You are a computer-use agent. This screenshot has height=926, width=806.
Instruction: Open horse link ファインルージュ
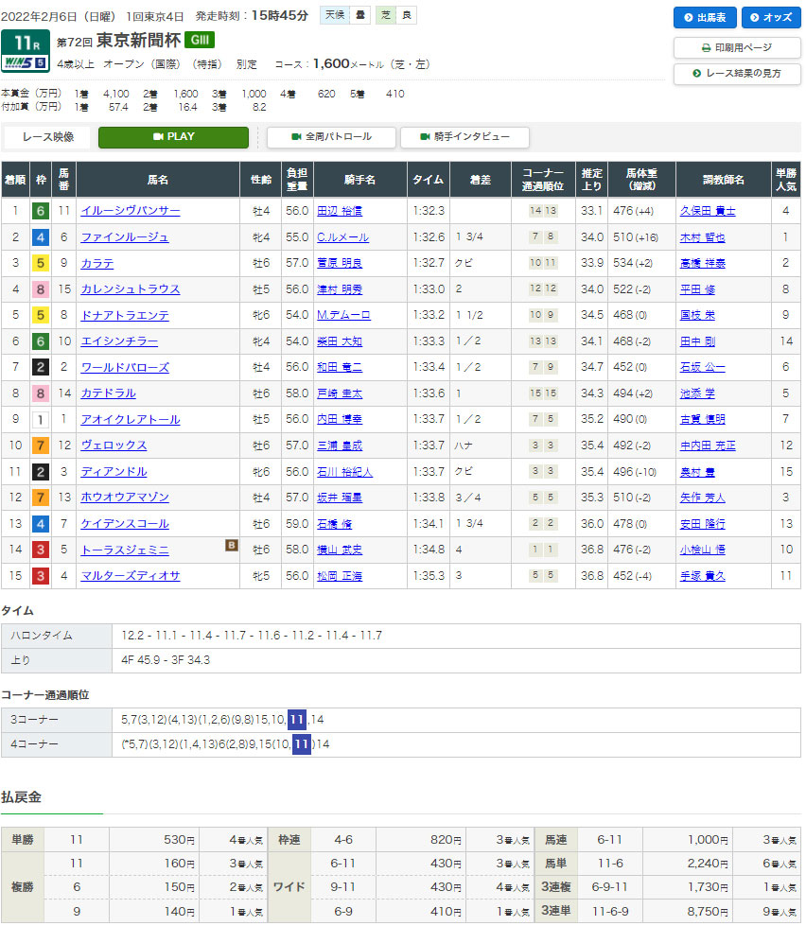tap(125, 237)
